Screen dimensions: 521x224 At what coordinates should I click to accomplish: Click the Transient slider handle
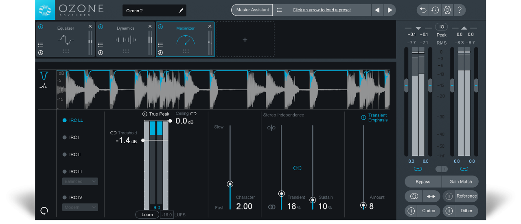[x=281, y=194]
